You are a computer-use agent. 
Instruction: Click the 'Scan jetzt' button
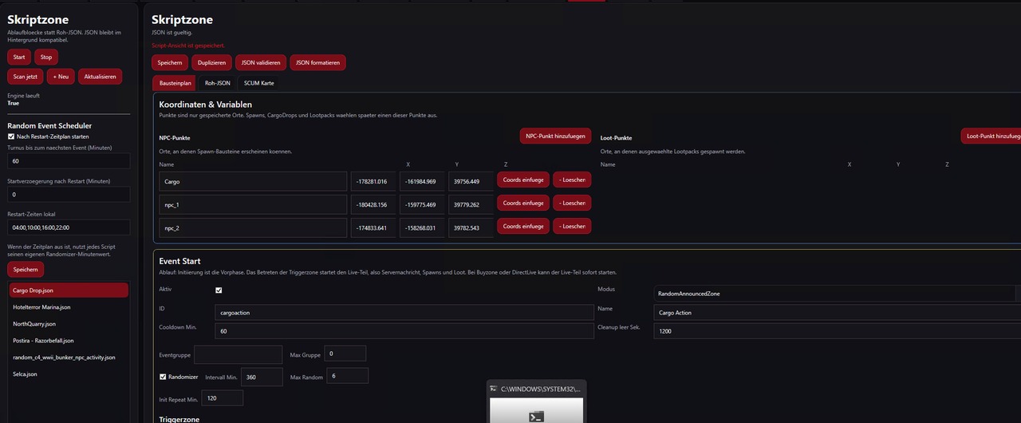pos(26,77)
